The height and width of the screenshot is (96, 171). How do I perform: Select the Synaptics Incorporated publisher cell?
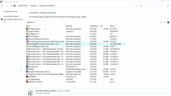[x=73, y=72]
